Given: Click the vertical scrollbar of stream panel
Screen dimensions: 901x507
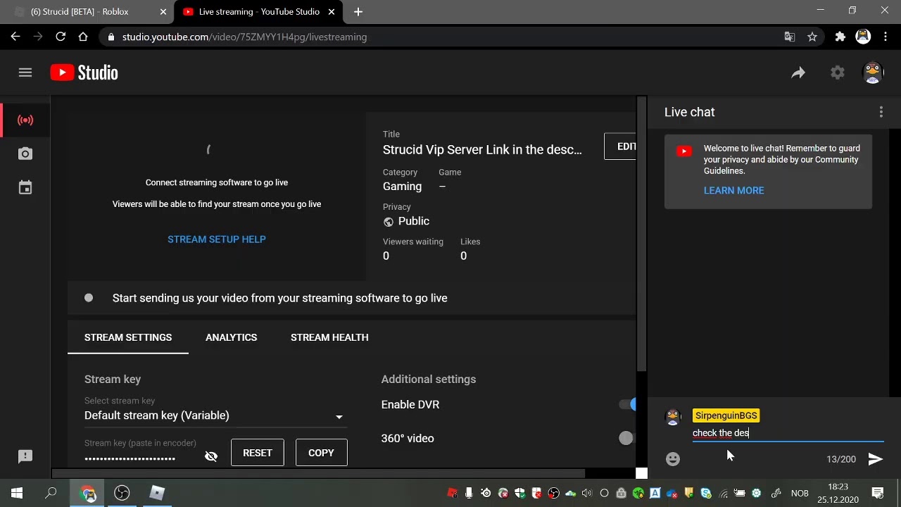Looking at the screenshot, I should coord(641,234).
